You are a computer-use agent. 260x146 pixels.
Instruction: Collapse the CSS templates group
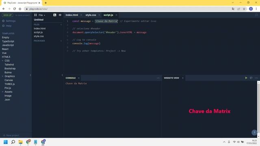[3, 61]
